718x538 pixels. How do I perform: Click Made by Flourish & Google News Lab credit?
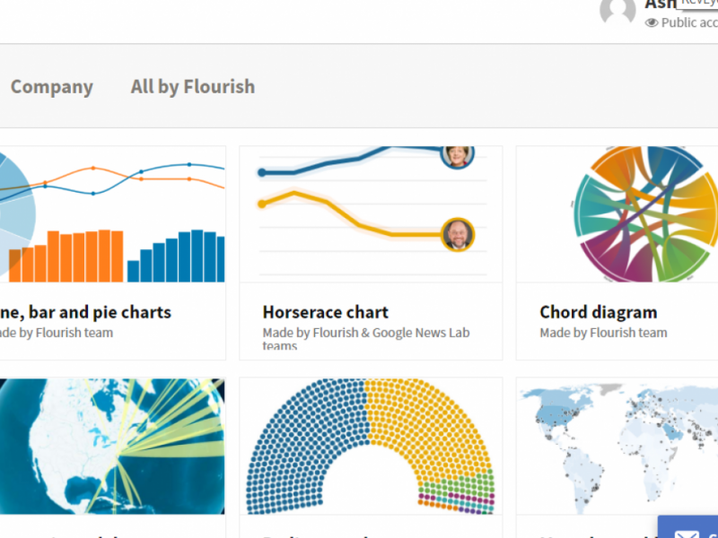[x=366, y=333]
